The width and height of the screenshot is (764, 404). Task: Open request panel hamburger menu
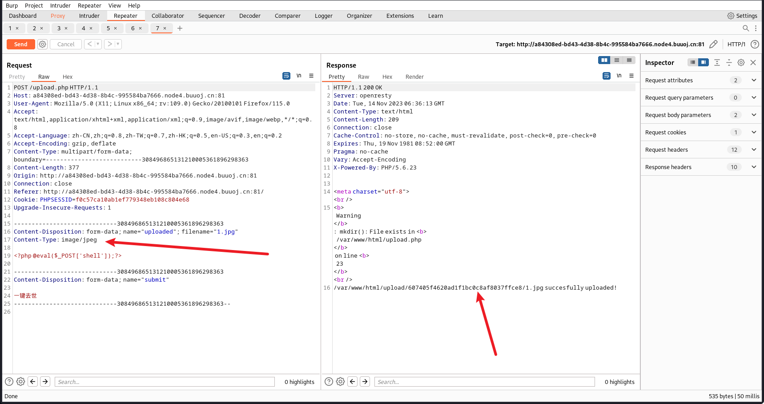pos(311,76)
